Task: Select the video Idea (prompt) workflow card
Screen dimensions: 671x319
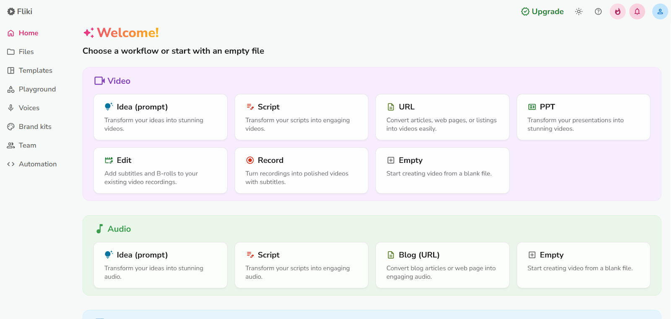Action: [161, 117]
